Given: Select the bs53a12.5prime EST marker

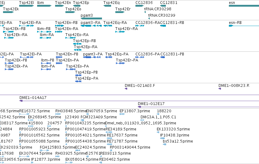Looking at the screenshot, I should point(165,144).
